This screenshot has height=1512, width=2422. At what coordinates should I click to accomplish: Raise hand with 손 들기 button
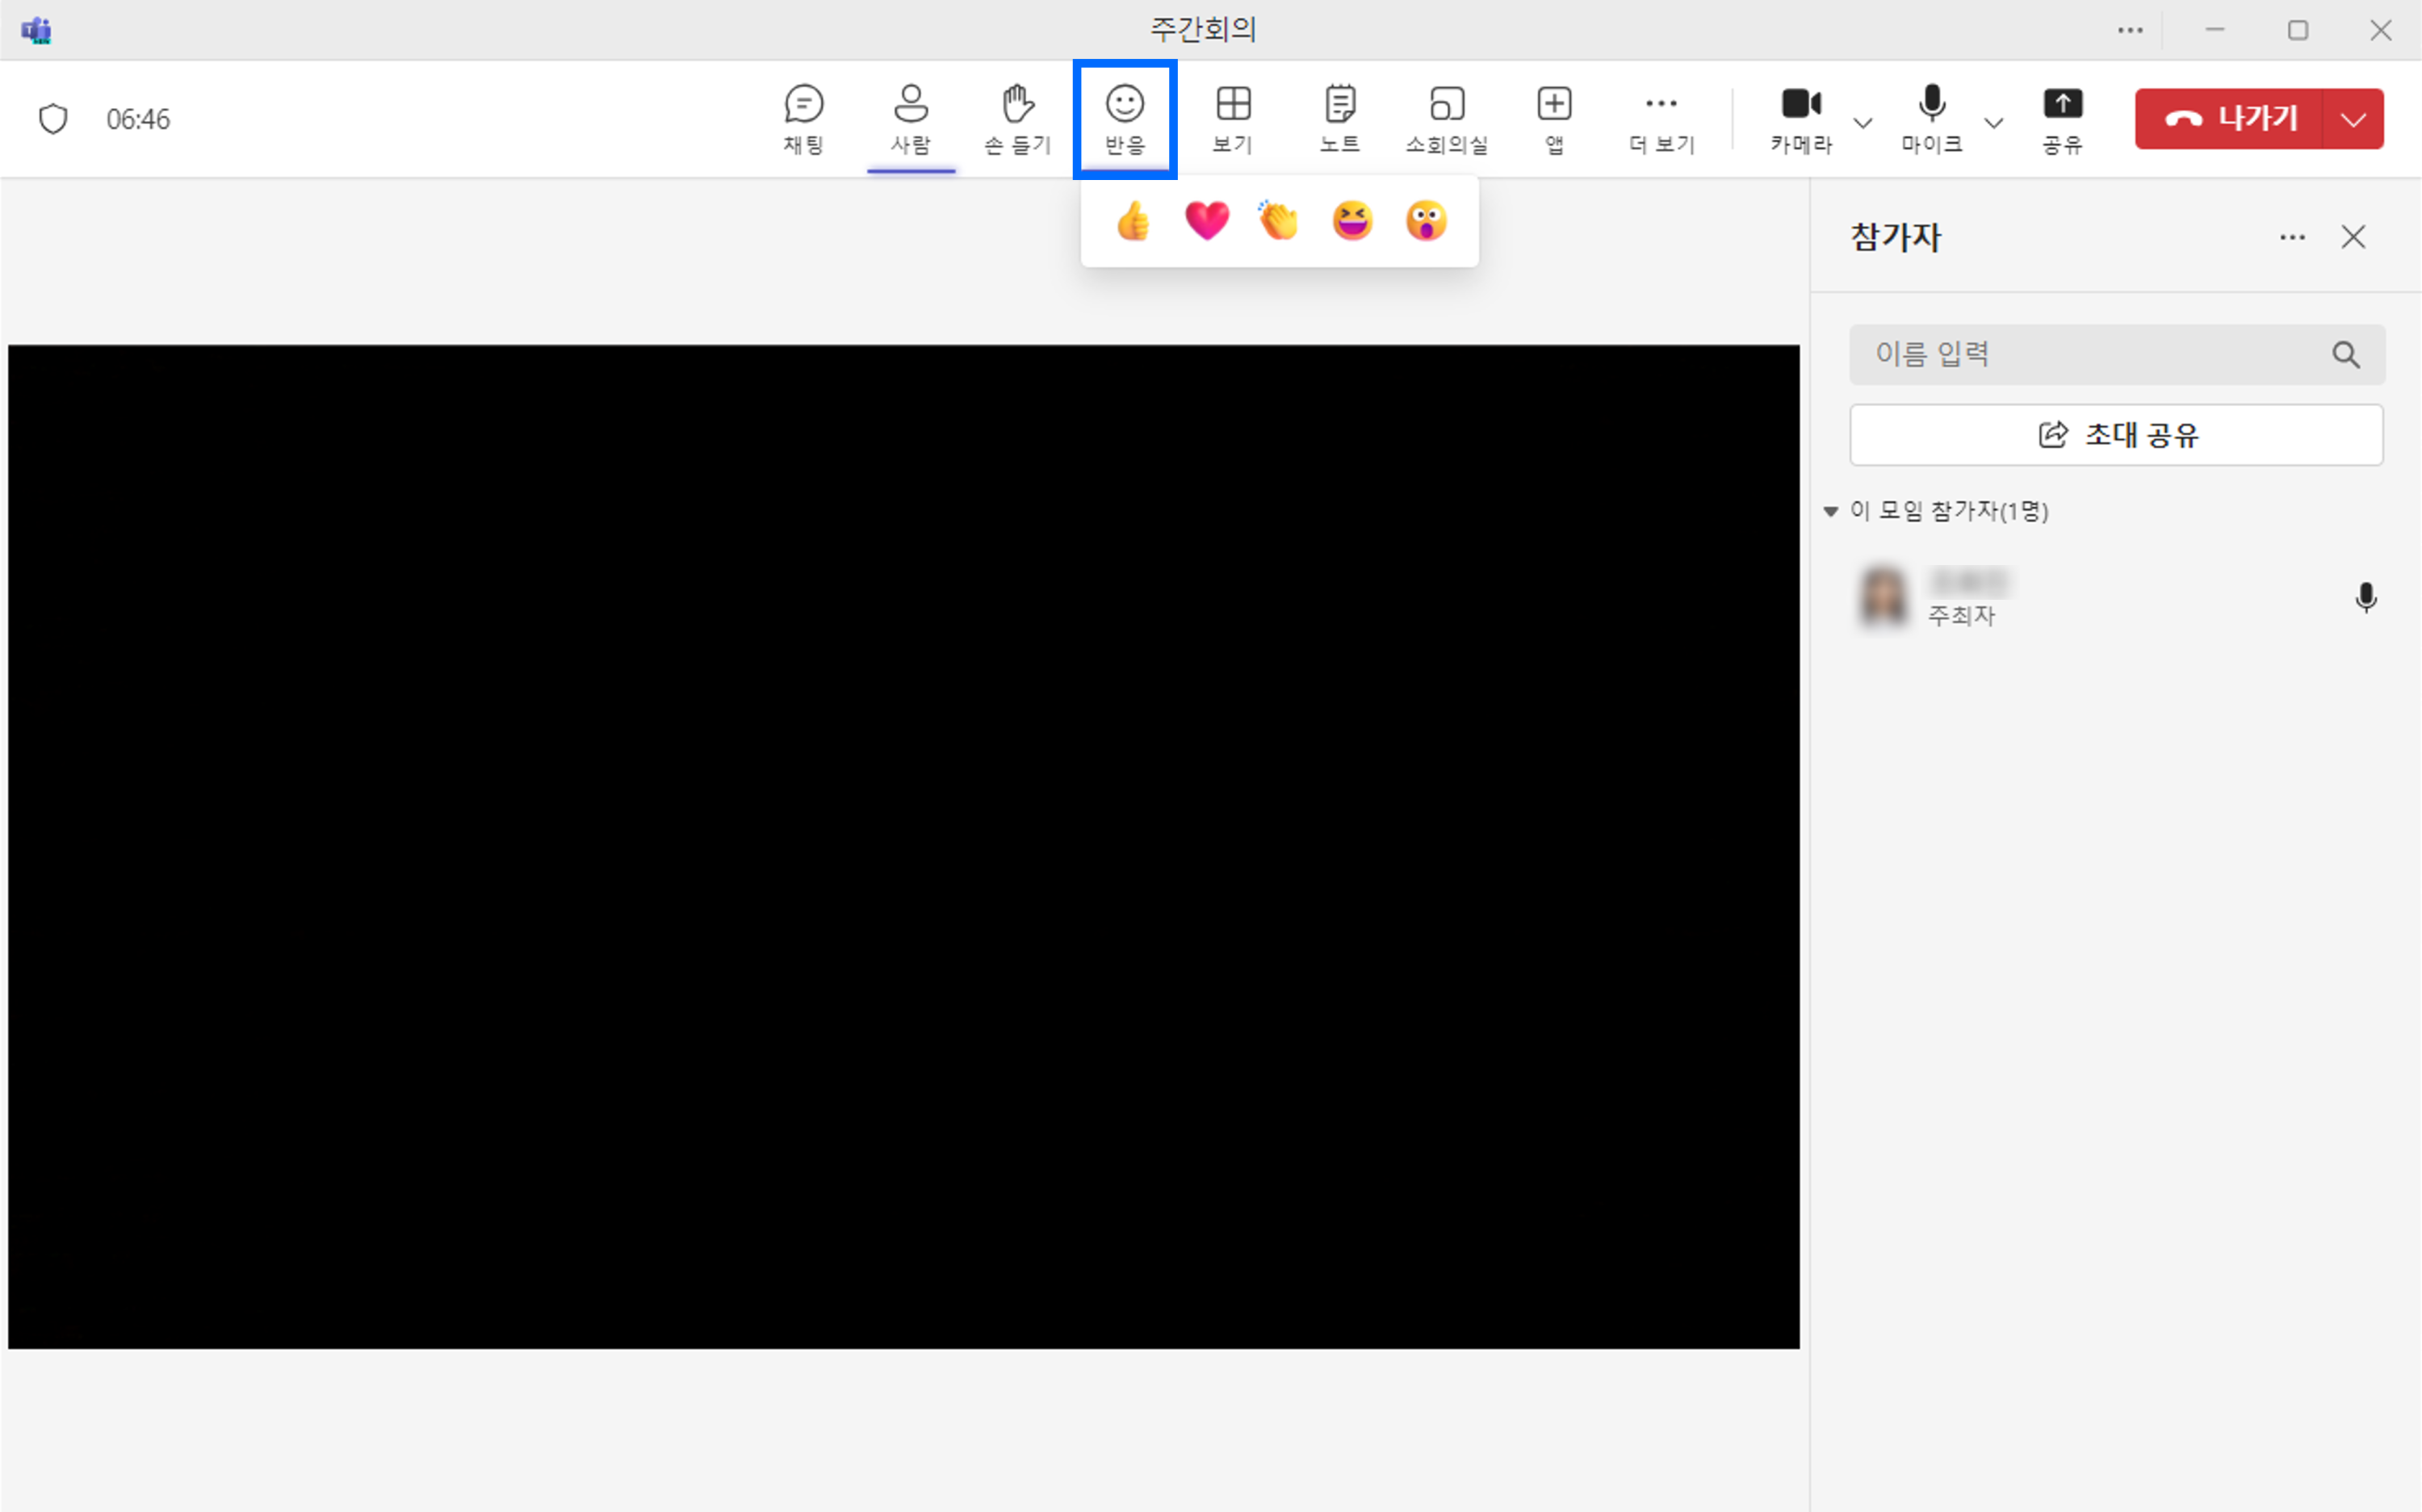click(1017, 118)
